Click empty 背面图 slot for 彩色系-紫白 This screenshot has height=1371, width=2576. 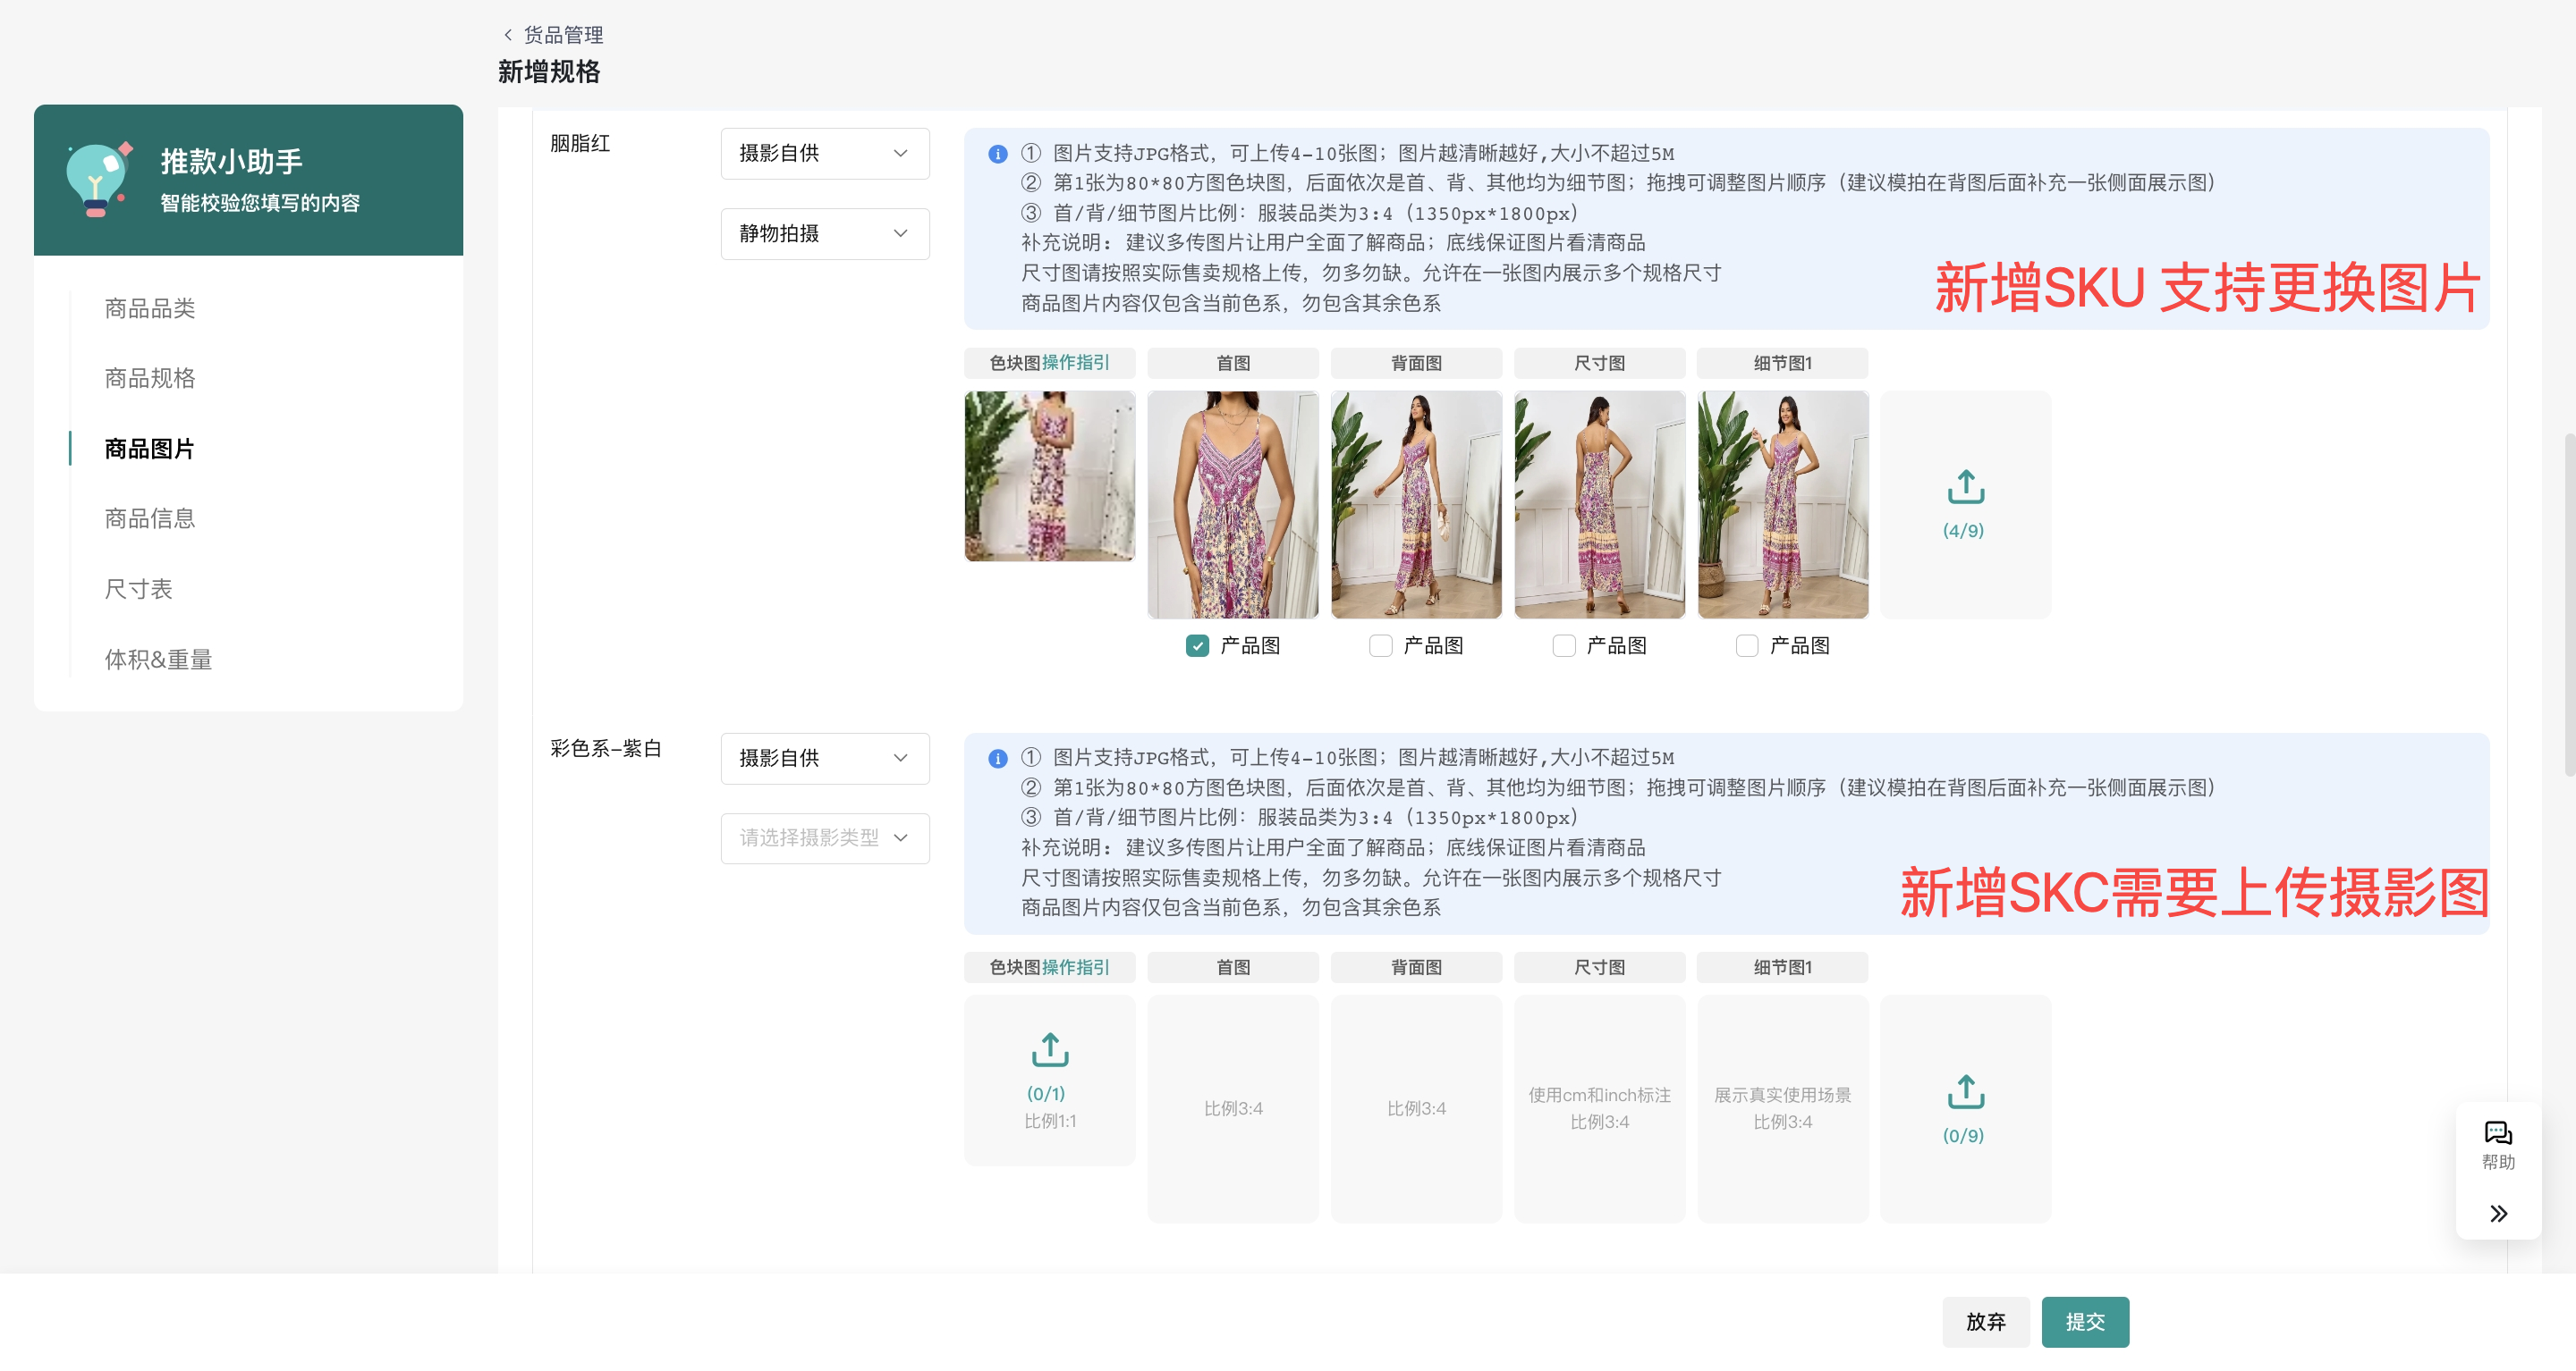point(1416,1108)
